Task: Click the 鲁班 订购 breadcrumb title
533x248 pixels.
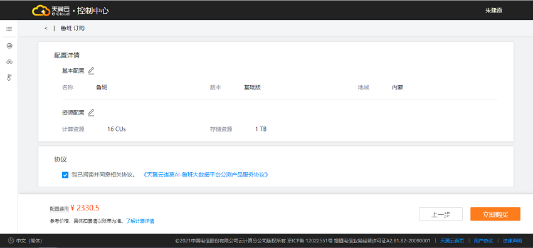Action: click(72, 29)
